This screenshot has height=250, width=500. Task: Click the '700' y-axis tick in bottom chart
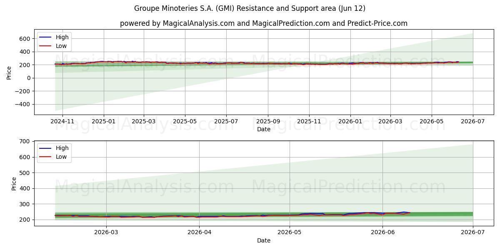point(26,142)
